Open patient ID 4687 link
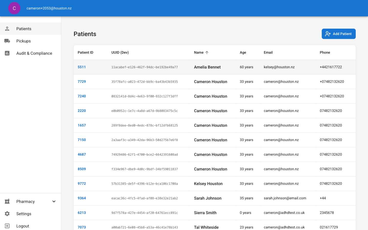368x230 pixels. point(82,154)
